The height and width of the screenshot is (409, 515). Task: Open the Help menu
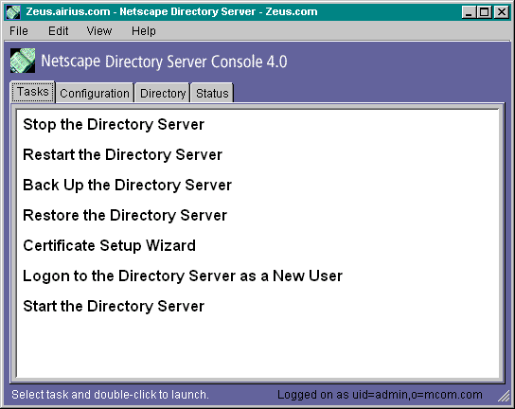[144, 31]
